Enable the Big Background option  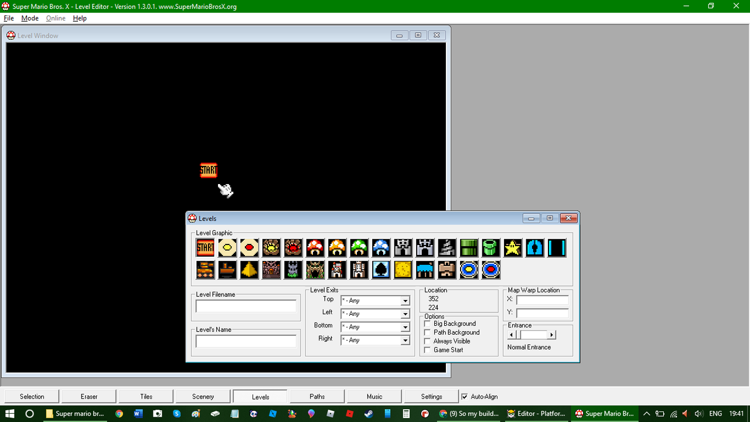[427, 324]
